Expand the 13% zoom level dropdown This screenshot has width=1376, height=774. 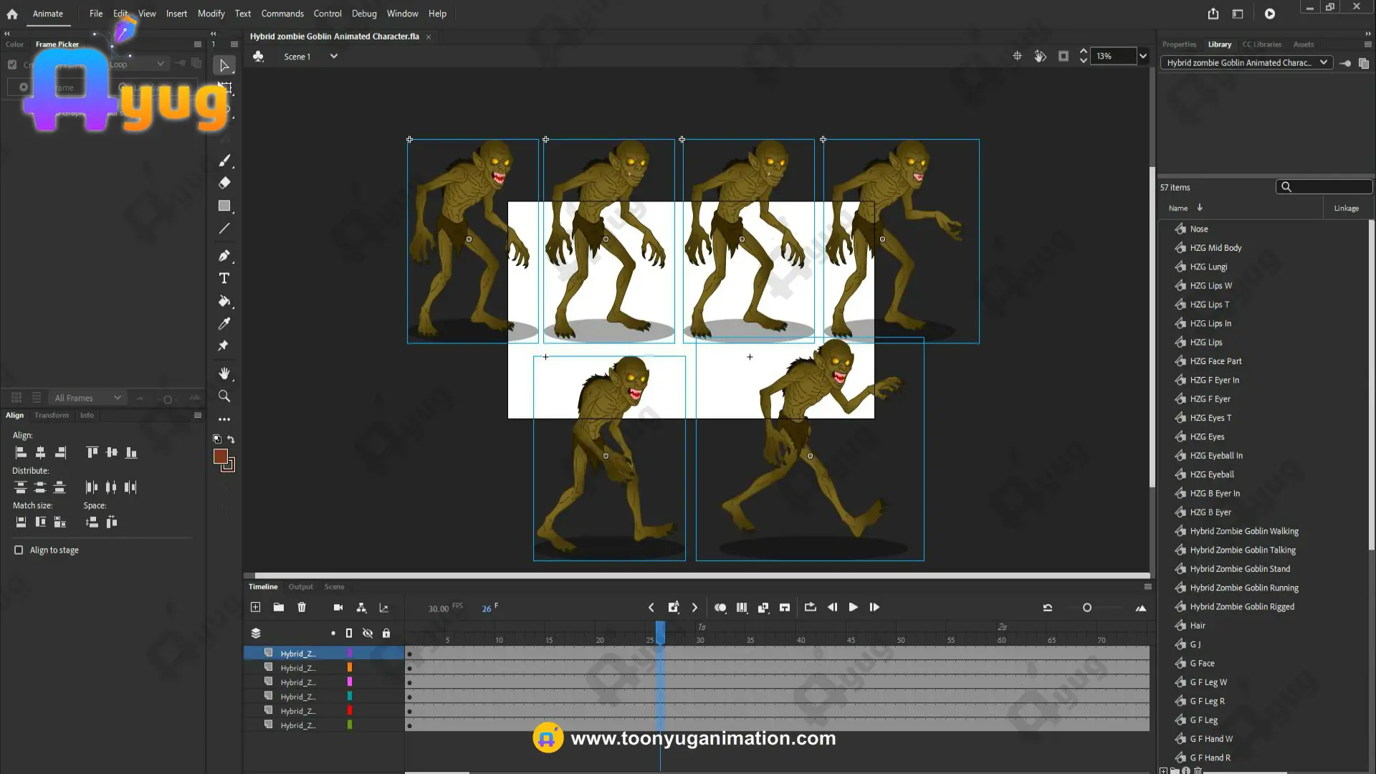tap(1143, 56)
